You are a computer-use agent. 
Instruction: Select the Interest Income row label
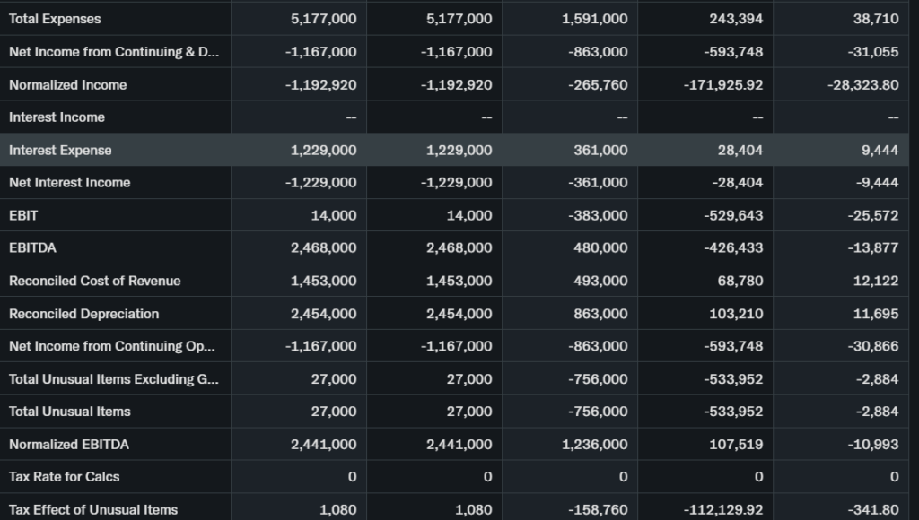click(x=57, y=117)
